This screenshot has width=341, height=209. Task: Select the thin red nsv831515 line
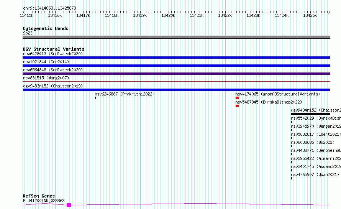pyautogui.click(x=176, y=82)
